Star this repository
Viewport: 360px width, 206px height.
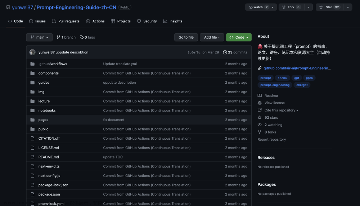(x=330, y=7)
